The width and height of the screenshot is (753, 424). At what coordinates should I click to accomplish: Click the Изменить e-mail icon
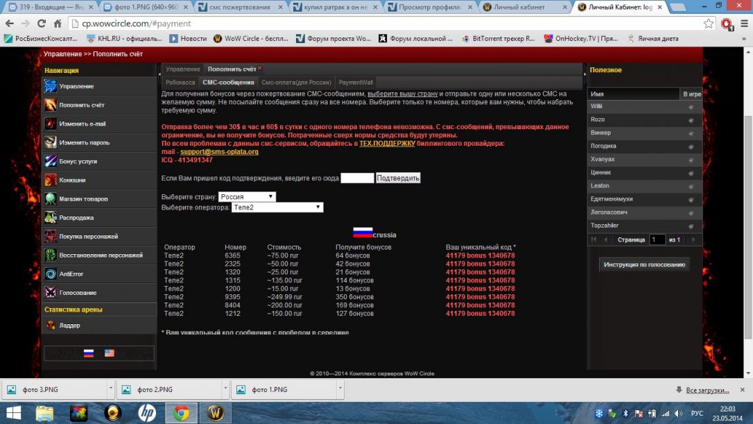tap(51, 124)
